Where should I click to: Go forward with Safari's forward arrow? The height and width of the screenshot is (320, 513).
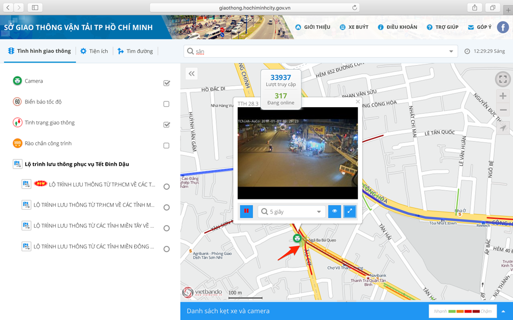coord(19,7)
